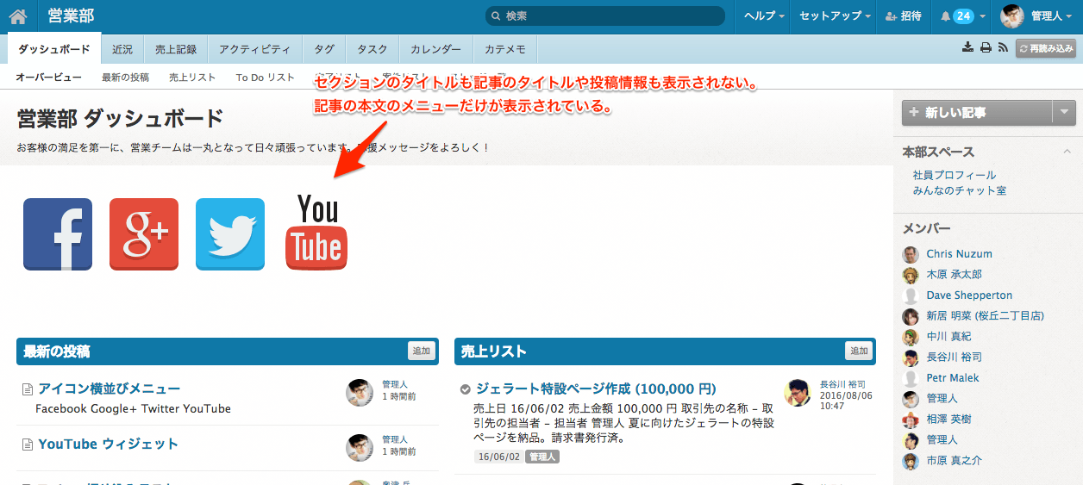
Task: Open Petr Malek's member profile
Action: pyautogui.click(x=953, y=378)
